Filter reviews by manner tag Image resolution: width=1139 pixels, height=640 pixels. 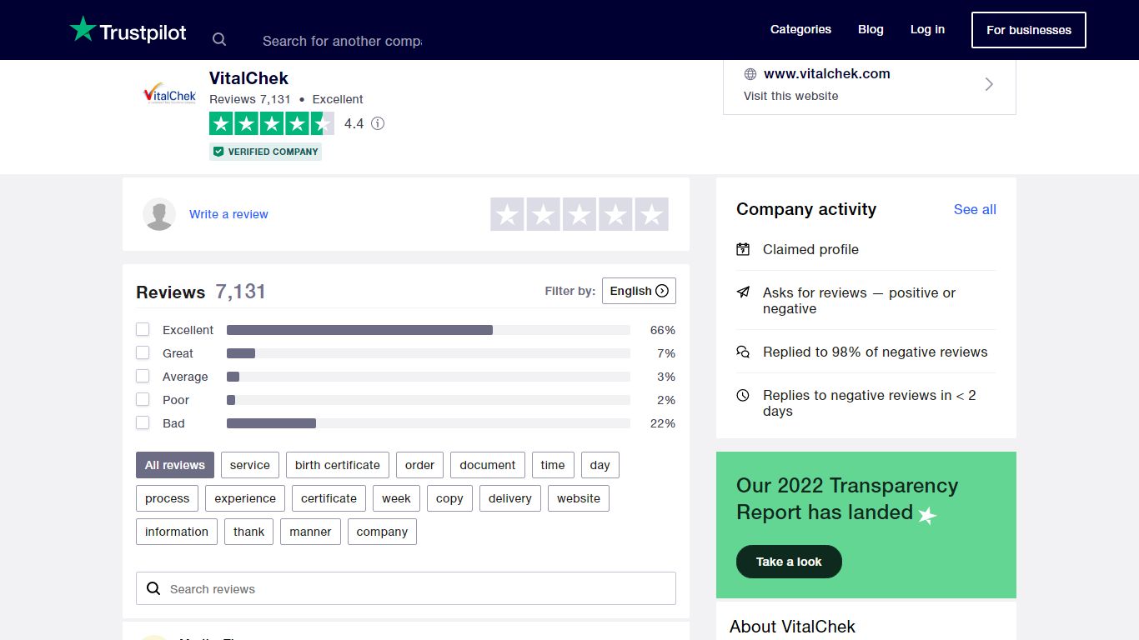(311, 532)
